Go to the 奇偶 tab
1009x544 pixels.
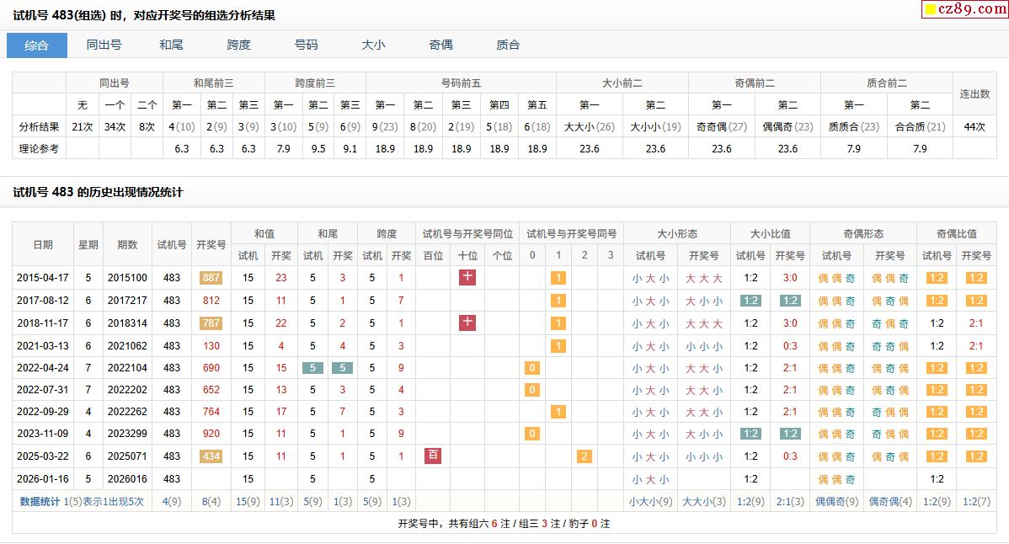pos(440,45)
